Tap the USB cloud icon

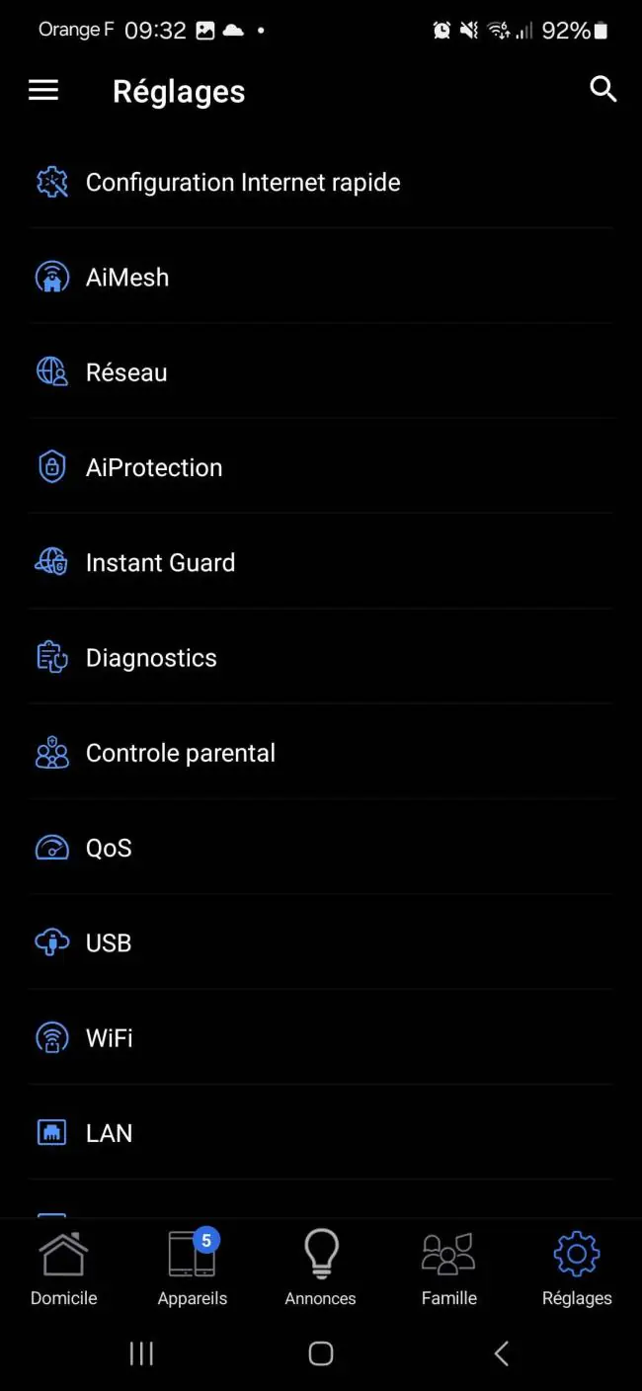[51, 943]
